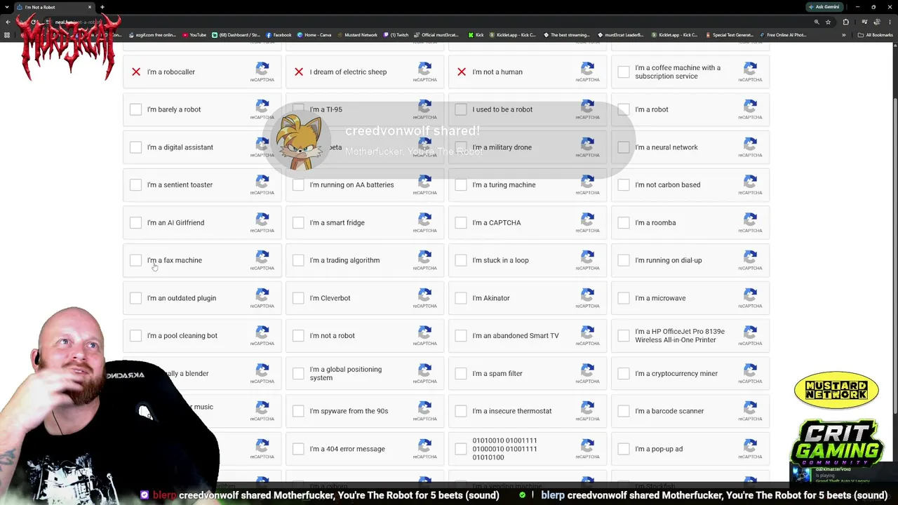The width and height of the screenshot is (898, 505).
Task: Check the "I'm running on dial-up" box
Action: (x=624, y=260)
